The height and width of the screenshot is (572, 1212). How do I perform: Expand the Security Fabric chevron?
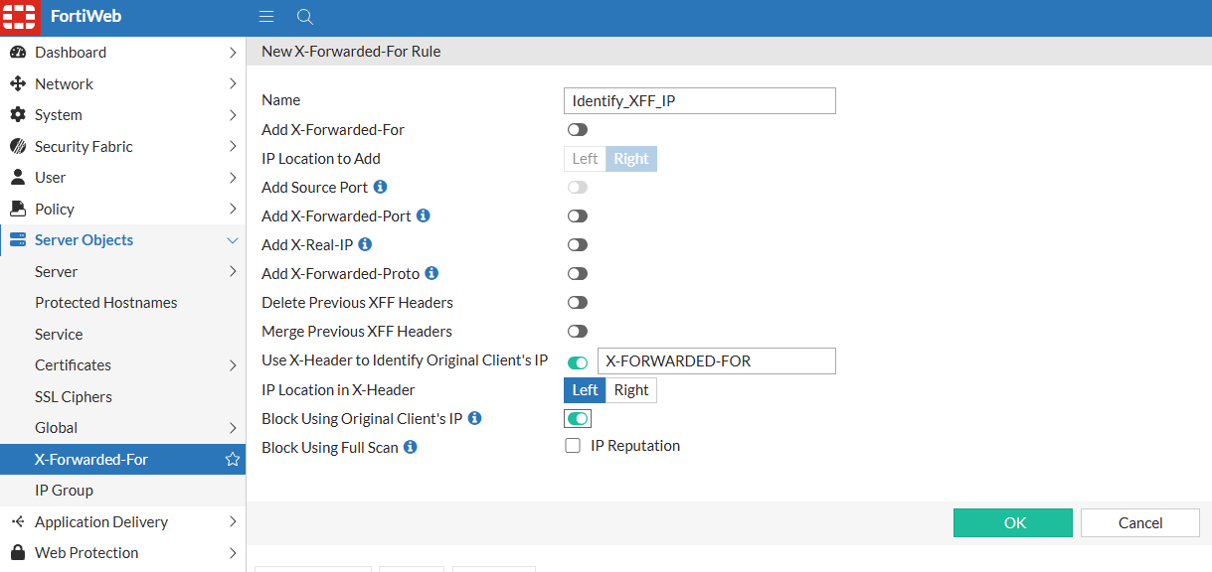[x=233, y=146]
